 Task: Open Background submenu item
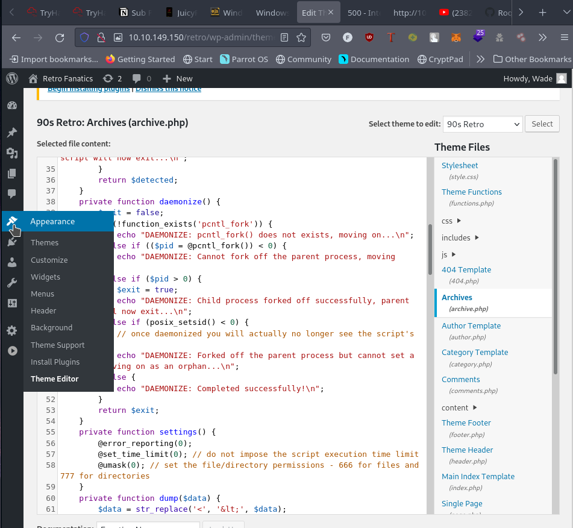pos(52,328)
